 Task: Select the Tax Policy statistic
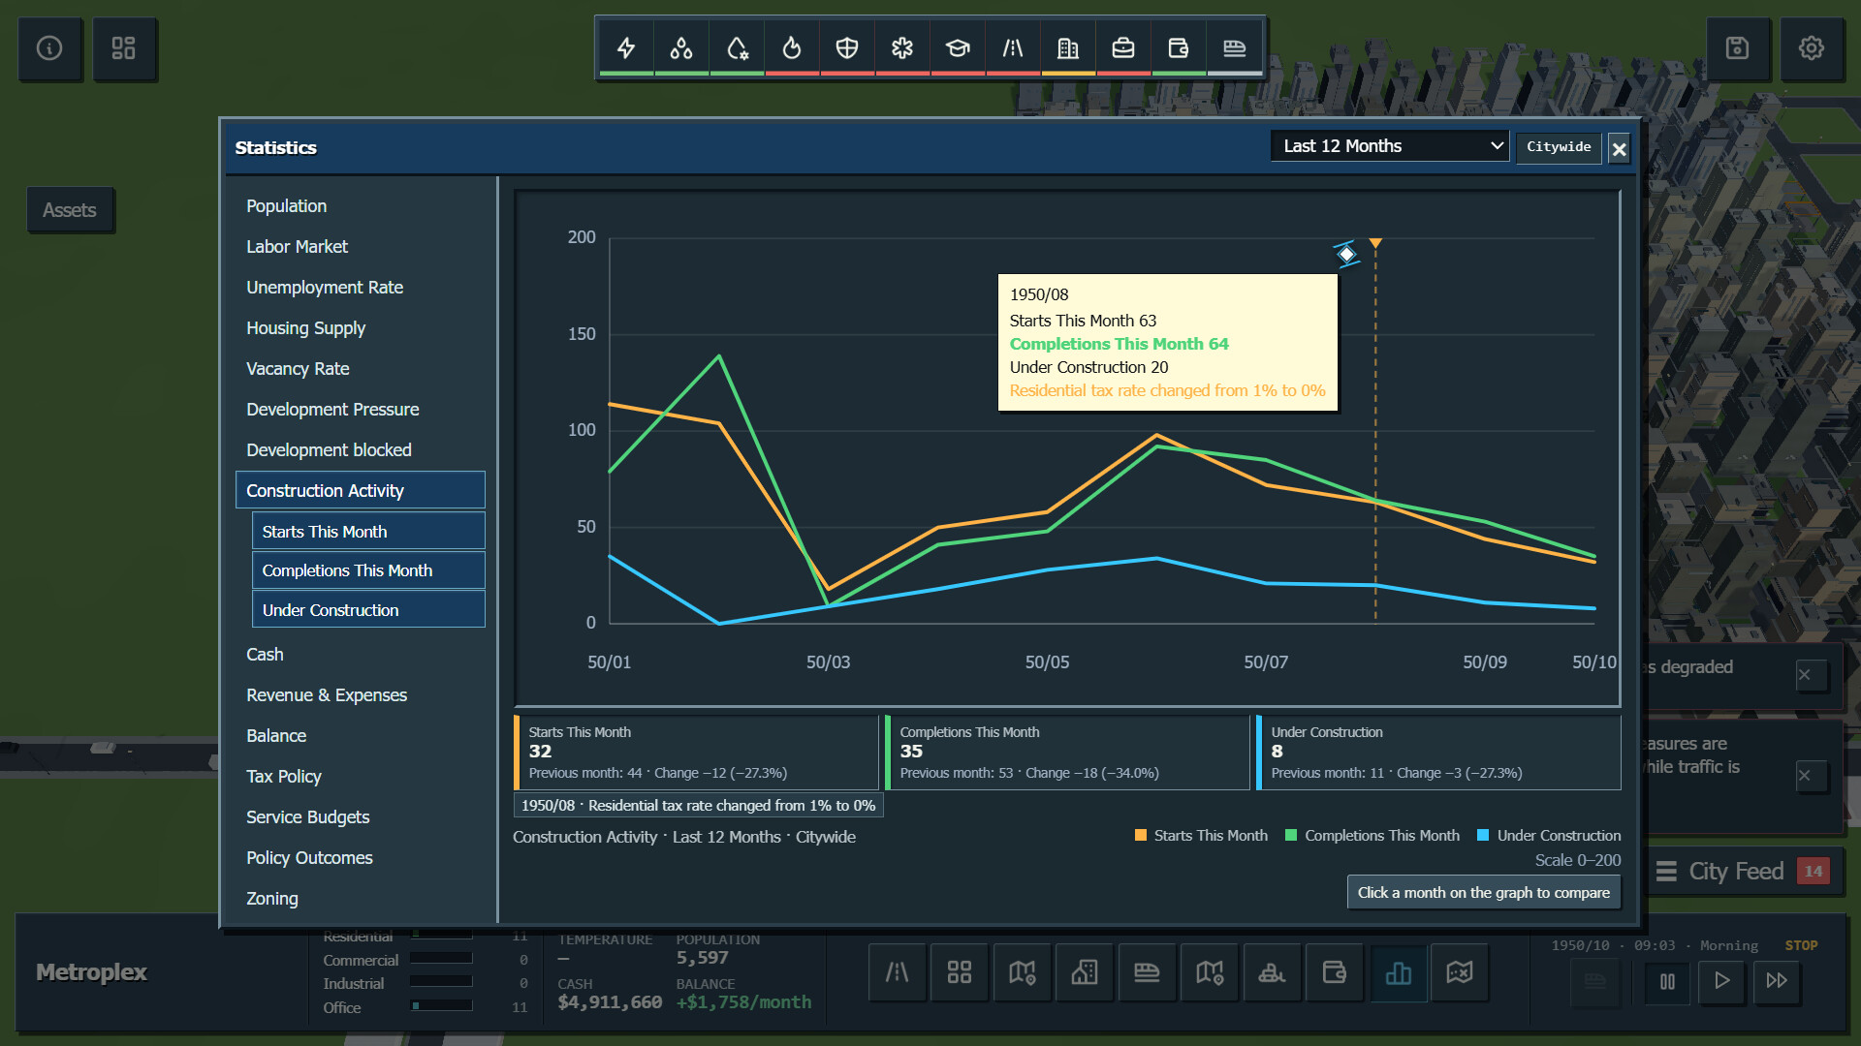(361, 777)
